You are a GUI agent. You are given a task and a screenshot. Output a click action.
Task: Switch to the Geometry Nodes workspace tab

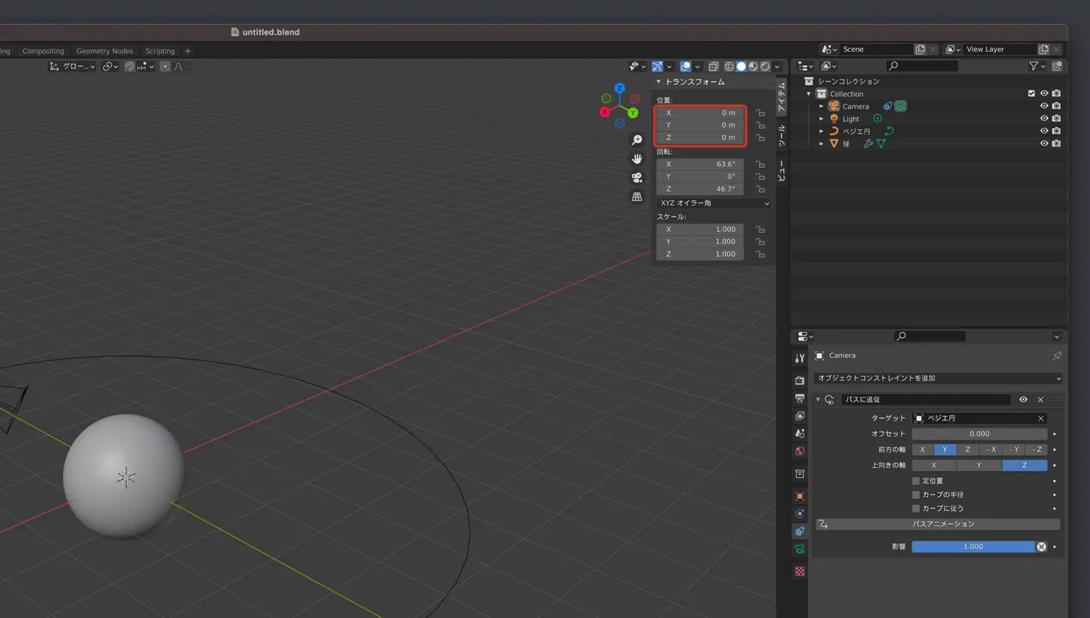point(104,51)
